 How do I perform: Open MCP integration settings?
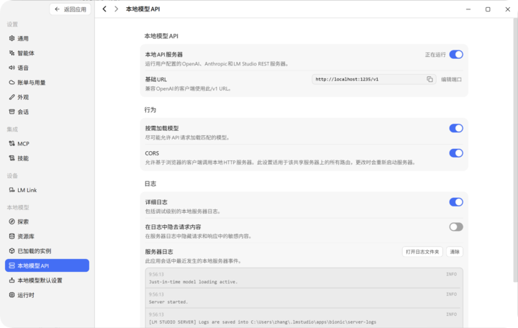[47, 144]
